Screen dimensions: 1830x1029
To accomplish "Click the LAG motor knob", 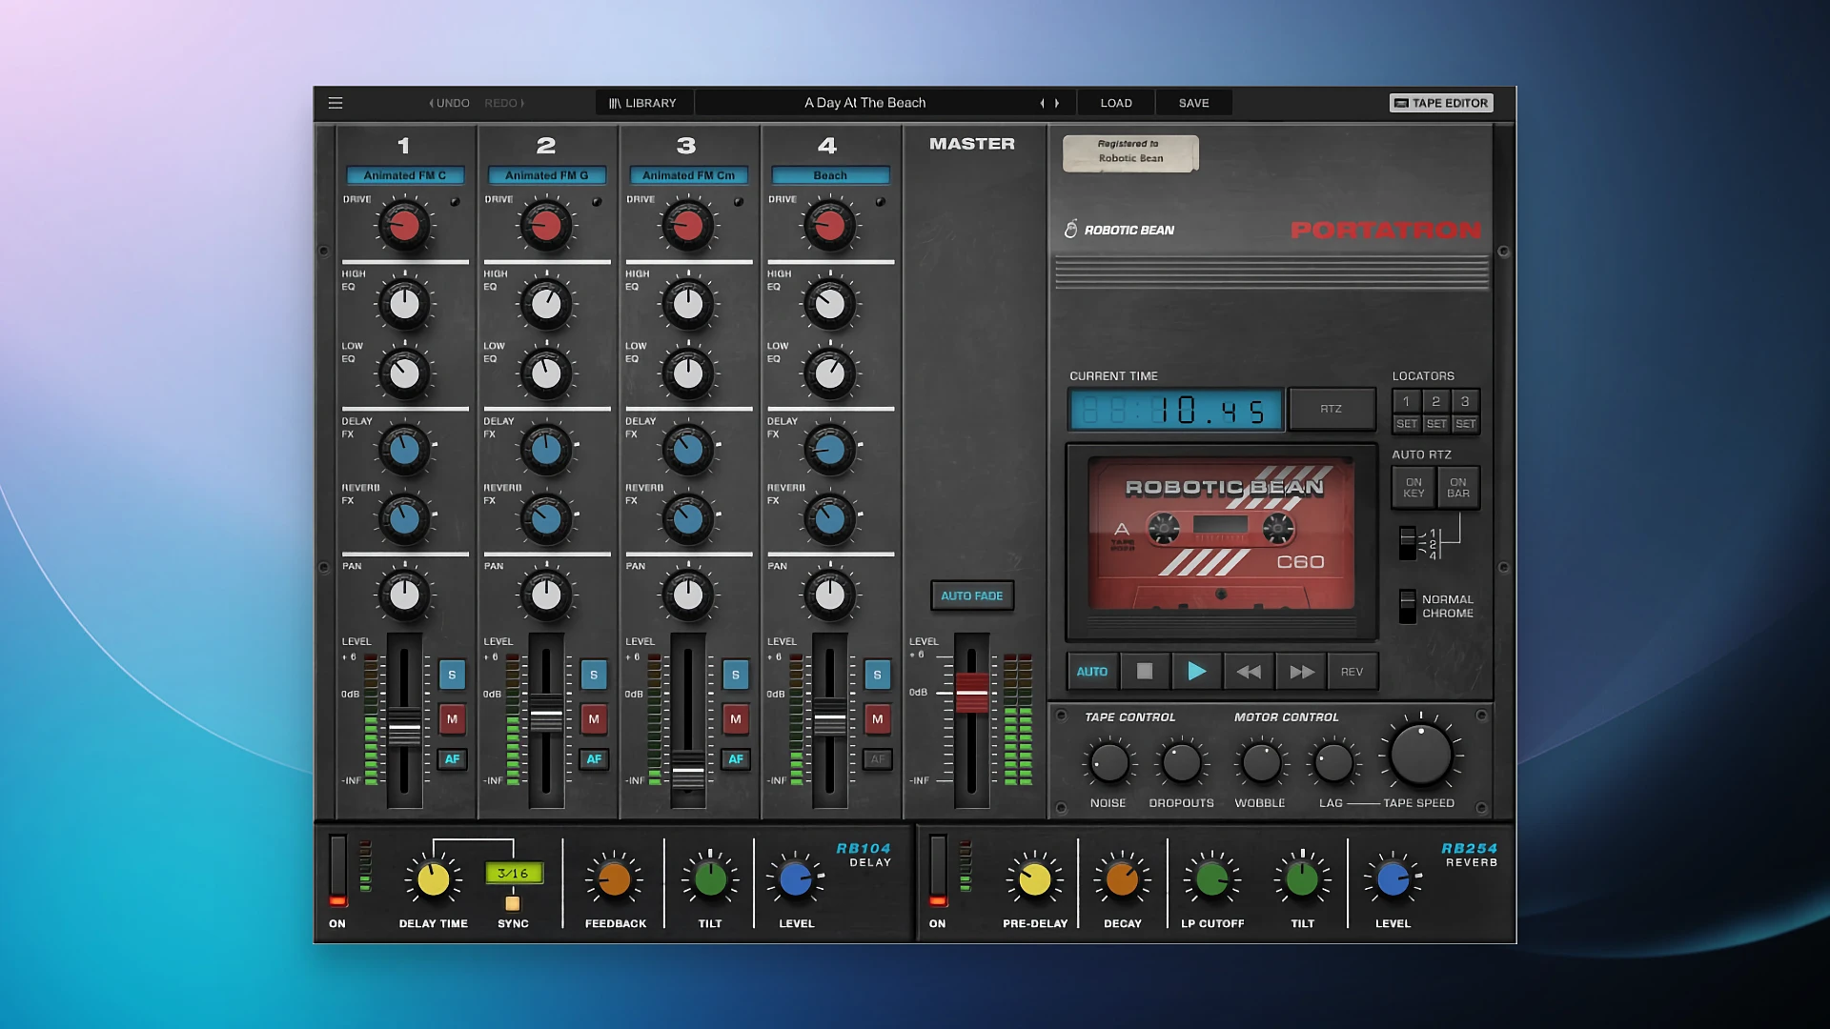I will click(x=1332, y=762).
